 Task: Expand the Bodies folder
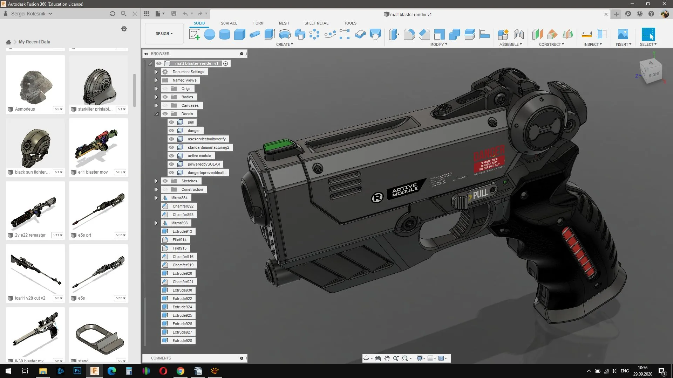[156, 97]
